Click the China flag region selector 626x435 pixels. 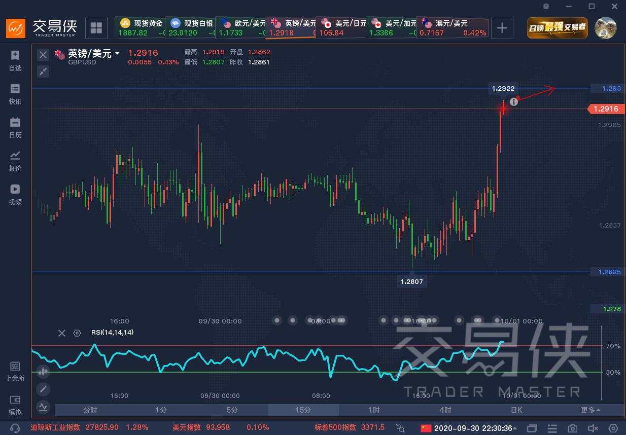pos(426,428)
